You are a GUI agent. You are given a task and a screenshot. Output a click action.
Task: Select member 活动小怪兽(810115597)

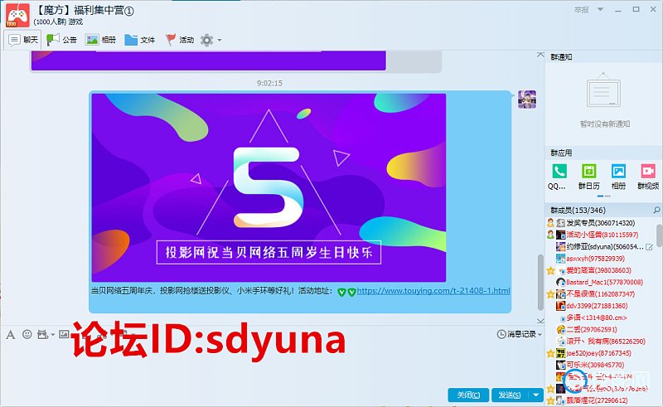[601, 235]
